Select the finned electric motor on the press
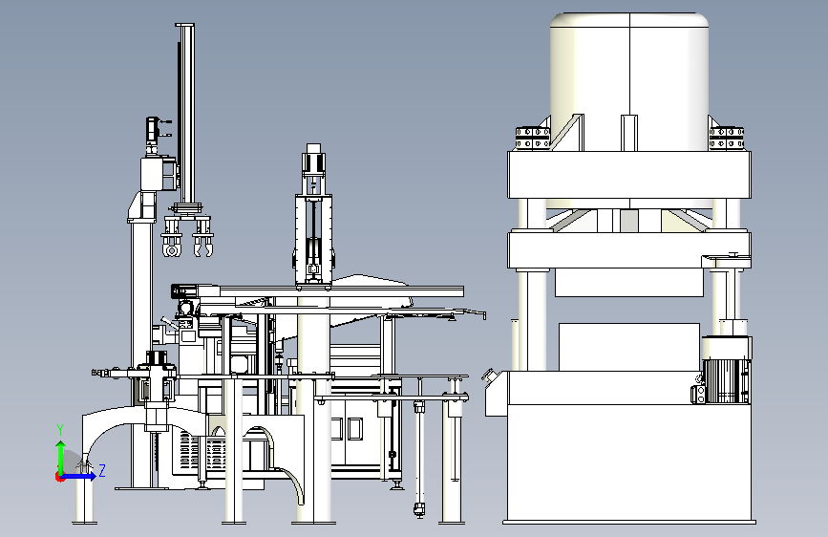This screenshot has width=828, height=537. pyautogui.click(x=726, y=381)
